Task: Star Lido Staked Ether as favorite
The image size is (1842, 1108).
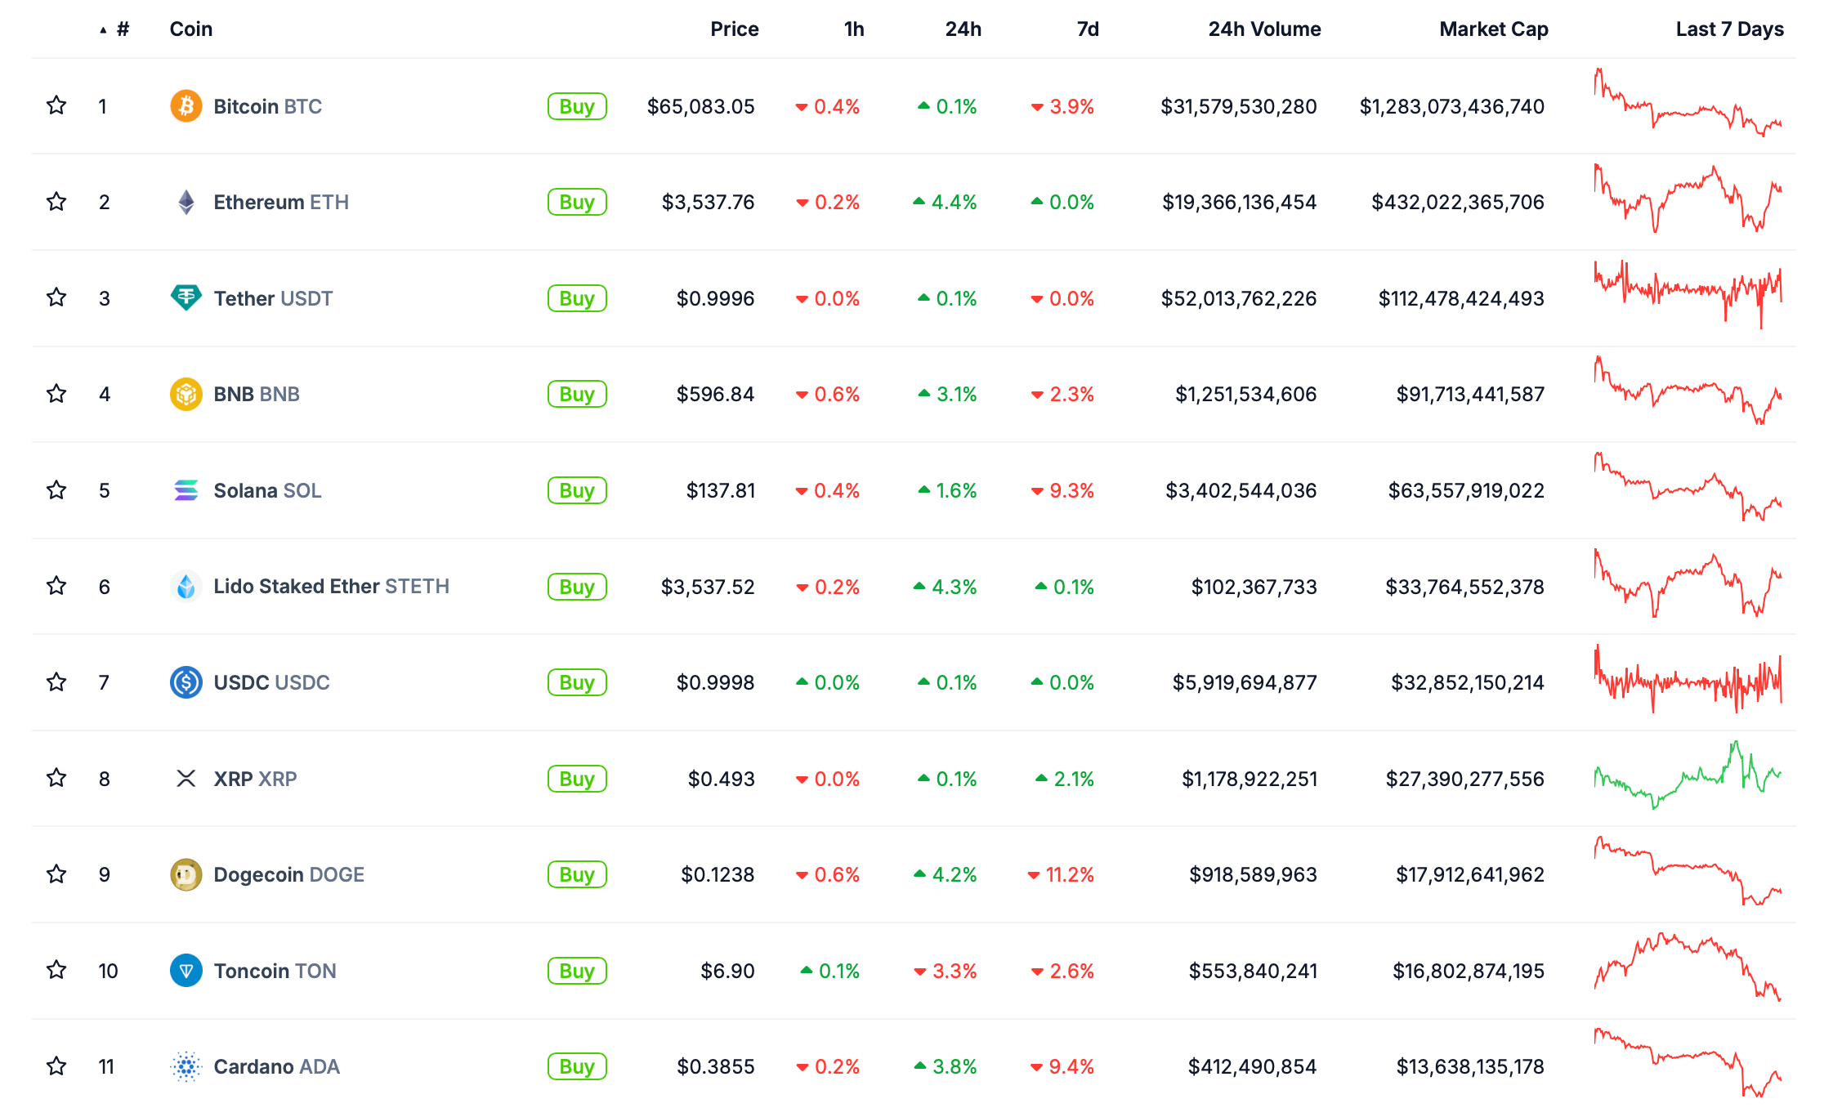Action: pyautogui.click(x=56, y=586)
